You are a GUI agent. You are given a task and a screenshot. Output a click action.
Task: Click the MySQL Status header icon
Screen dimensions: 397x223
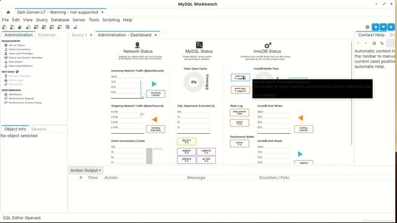(x=199, y=45)
